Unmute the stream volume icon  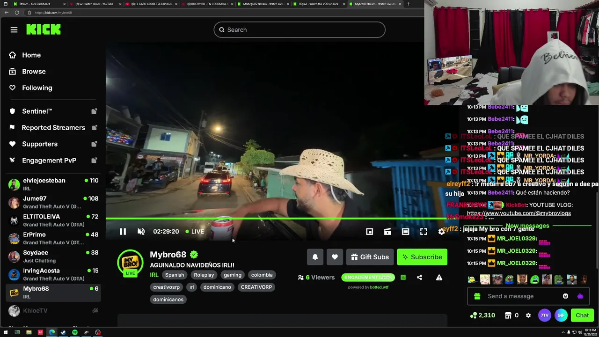click(141, 232)
